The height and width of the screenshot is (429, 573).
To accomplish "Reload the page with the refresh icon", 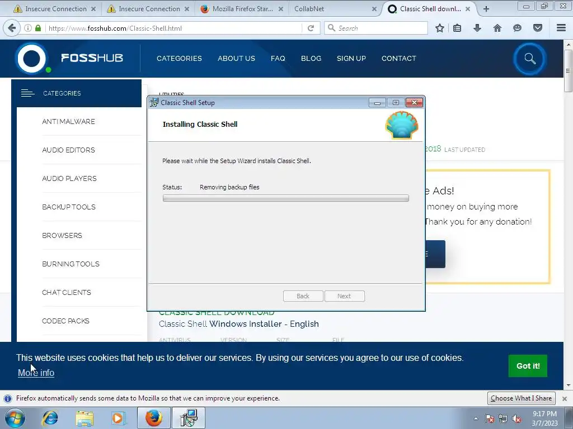I will point(311,28).
